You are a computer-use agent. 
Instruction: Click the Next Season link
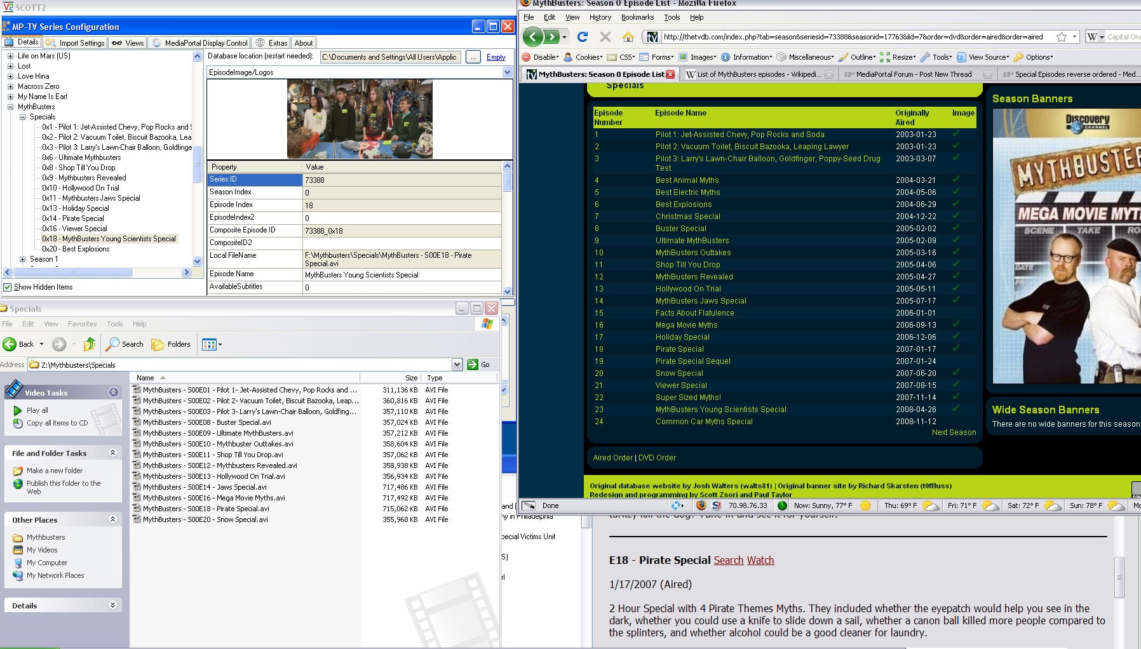tap(954, 432)
